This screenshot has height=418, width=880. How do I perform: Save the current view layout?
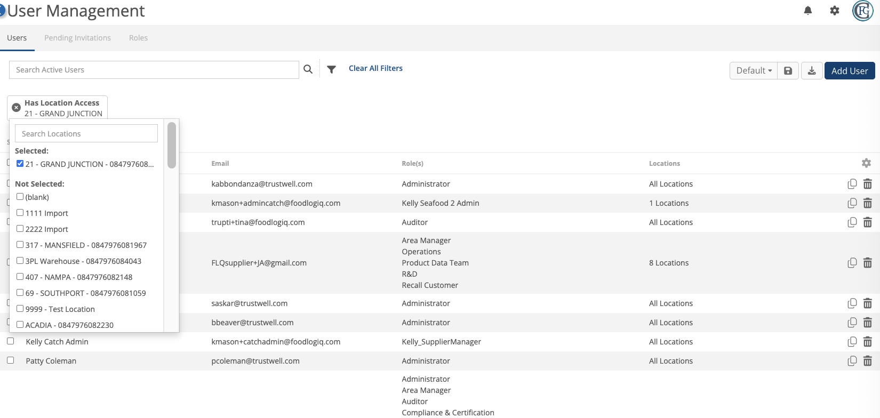tap(788, 70)
